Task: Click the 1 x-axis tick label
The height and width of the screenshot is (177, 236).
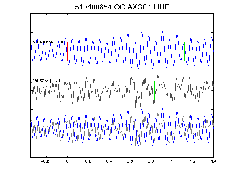Action: (172, 161)
